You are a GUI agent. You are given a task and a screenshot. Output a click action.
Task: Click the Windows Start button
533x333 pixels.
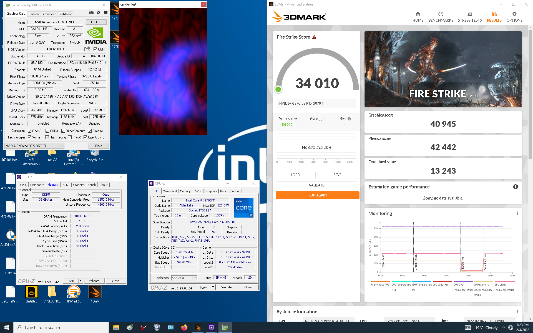point(7,327)
